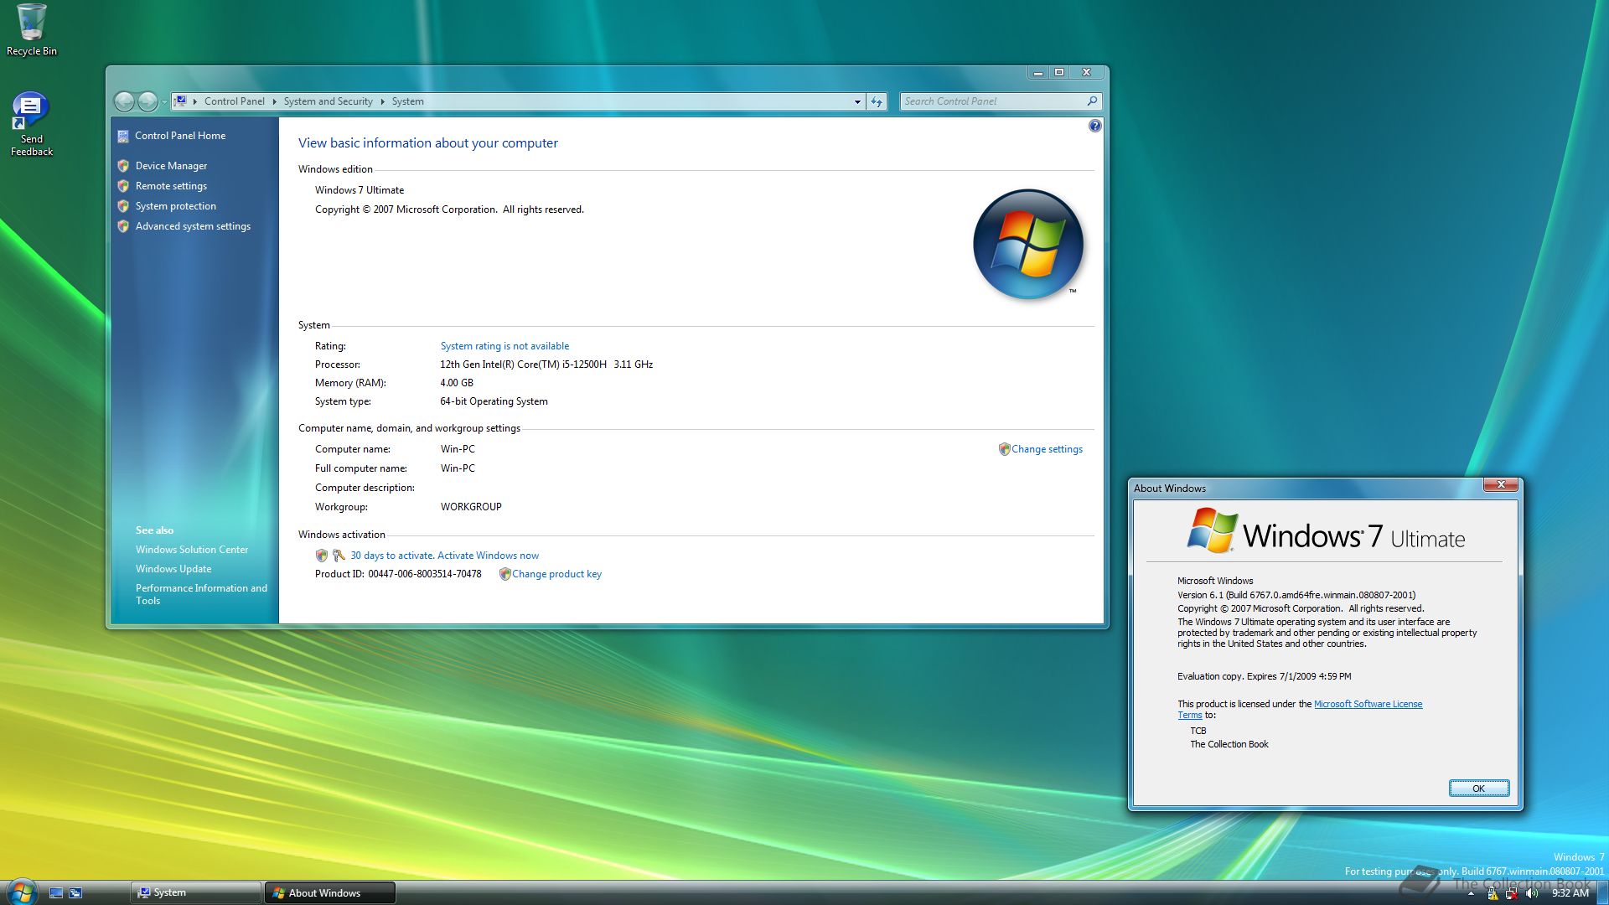The width and height of the screenshot is (1609, 905).
Task: Click the 9:32 AM clock
Action: (1570, 893)
